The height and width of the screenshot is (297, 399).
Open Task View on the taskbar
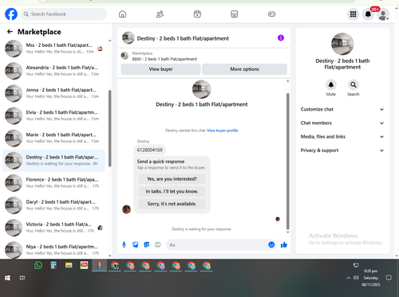click(x=22, y=278)
